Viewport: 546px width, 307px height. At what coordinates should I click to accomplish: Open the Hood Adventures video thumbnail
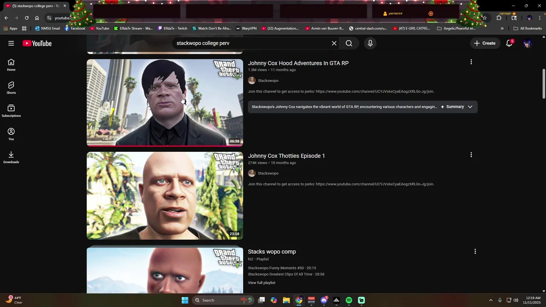[165, 102]
